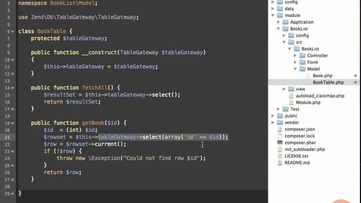Collapse the Model folder arrow
The height and width of the screenshot is (203, 361).
pyautogui.click(x=296, y=69)
